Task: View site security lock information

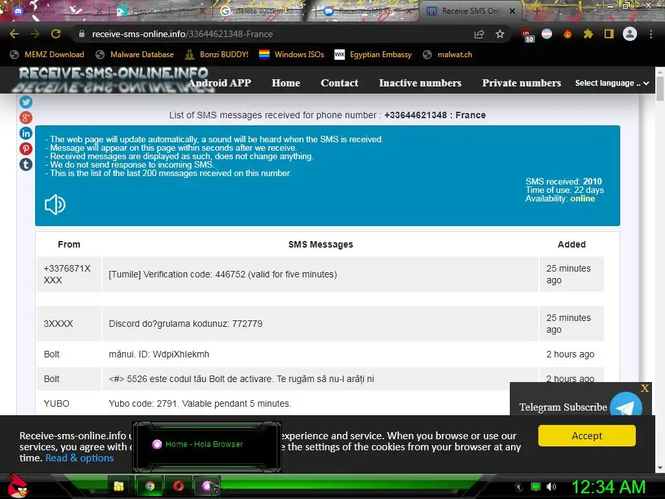Action: 82,34
